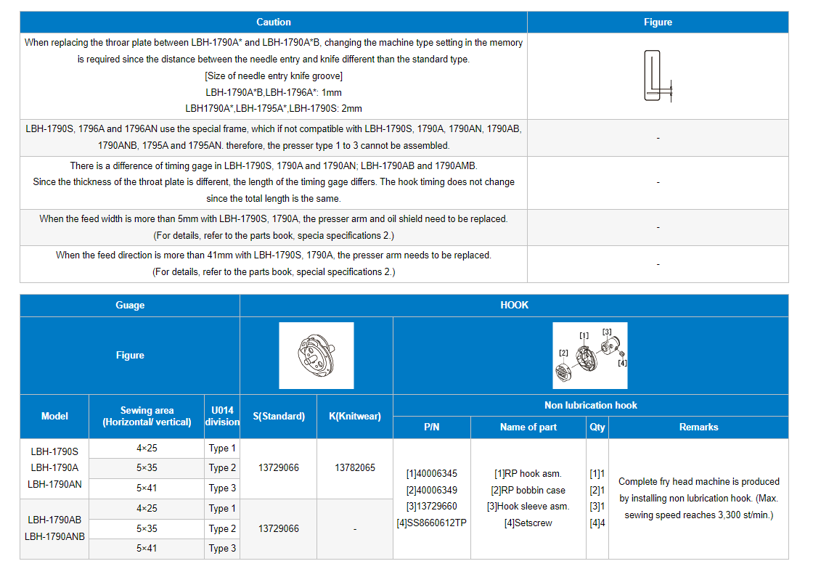Click the Model column header
The width and height of the screenshot is (829, 569).
pos(54,416)
